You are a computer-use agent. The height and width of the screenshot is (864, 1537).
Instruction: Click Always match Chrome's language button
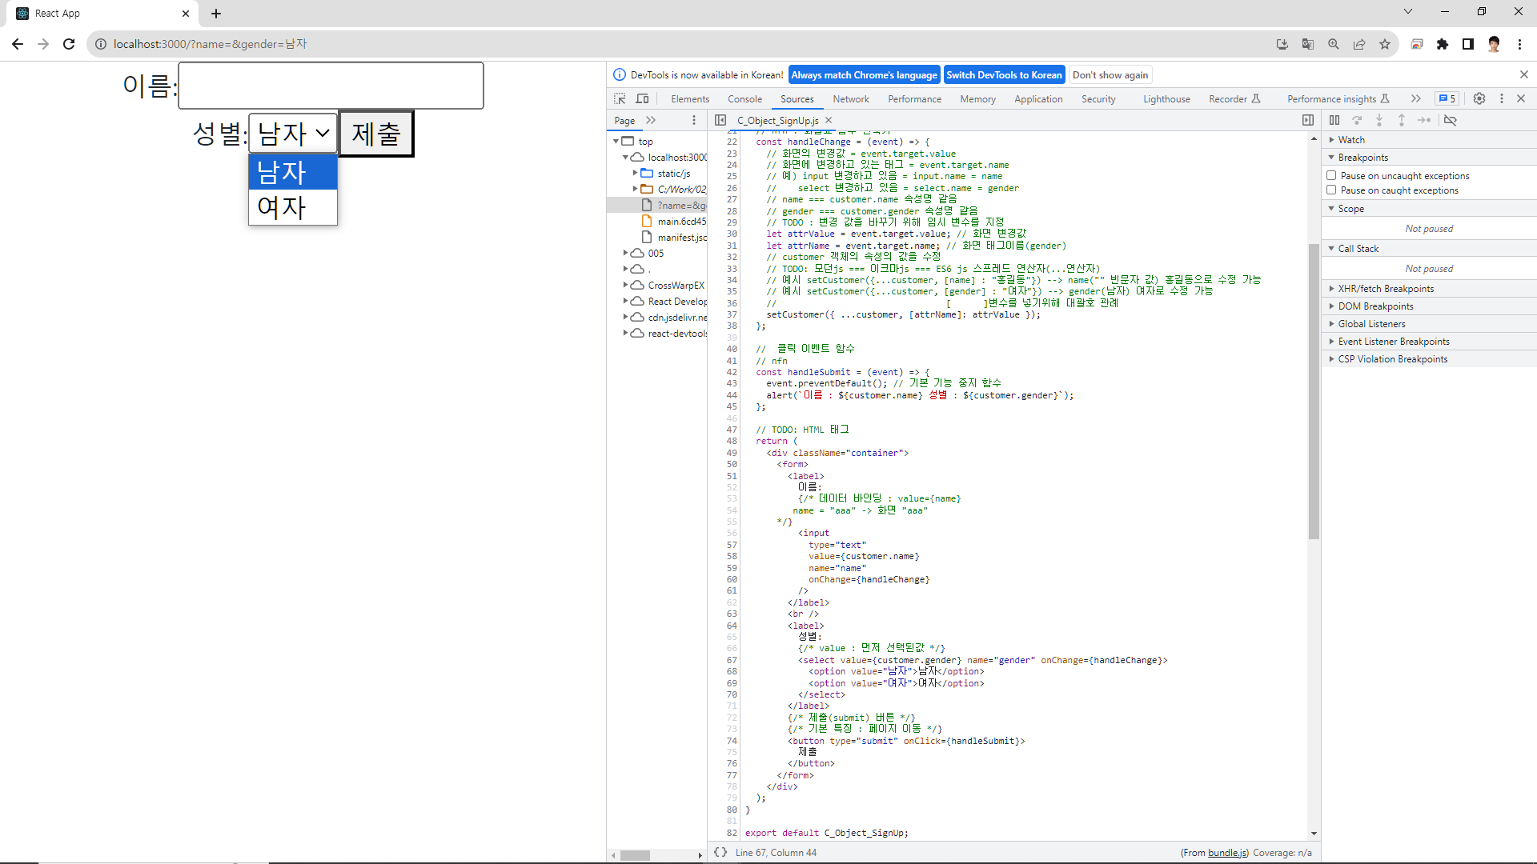864,74
